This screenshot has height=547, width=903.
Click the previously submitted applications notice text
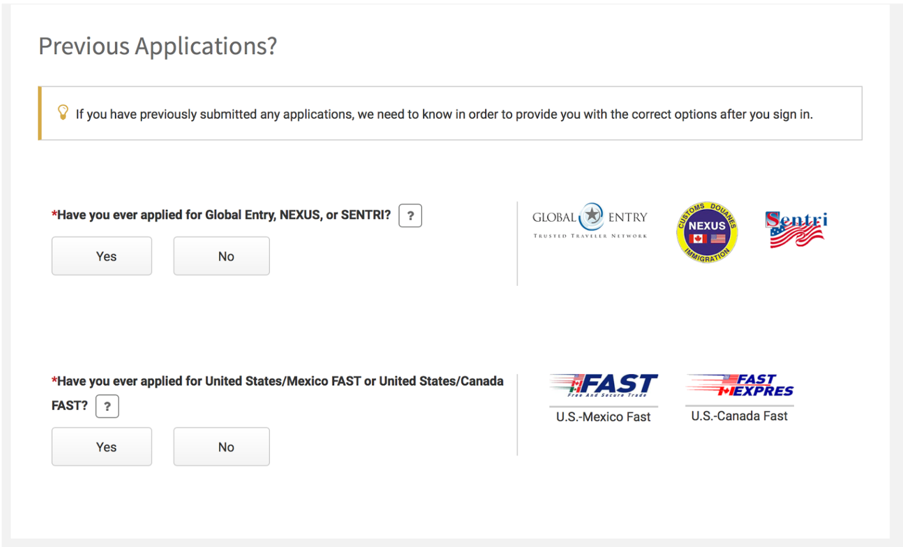444,114
